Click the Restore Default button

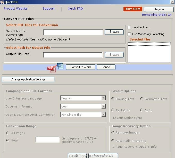[x=103, y=155]
